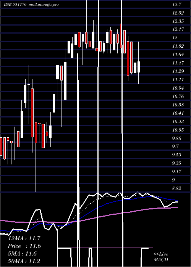Click the 10.58 price axis label
191x267 pixels.
(x=178, y=105)
